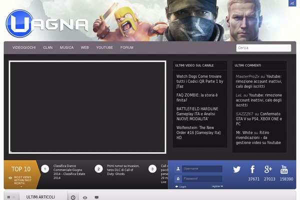300x200 pixels.
Task: Switch to grid layout icon
Action: coord(8,197)
